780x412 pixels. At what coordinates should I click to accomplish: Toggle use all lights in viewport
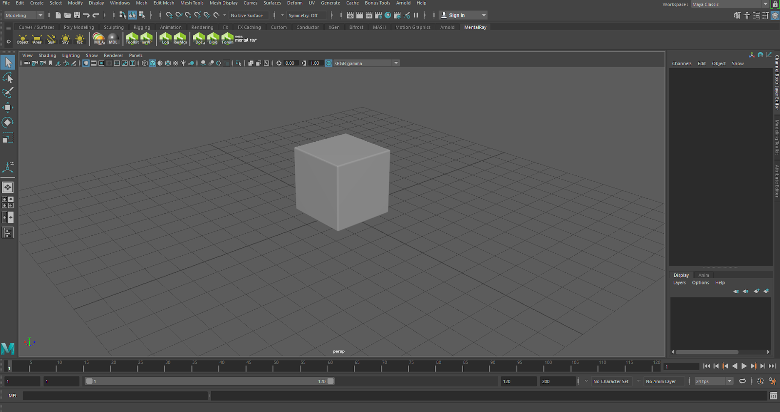coord(183,63)
